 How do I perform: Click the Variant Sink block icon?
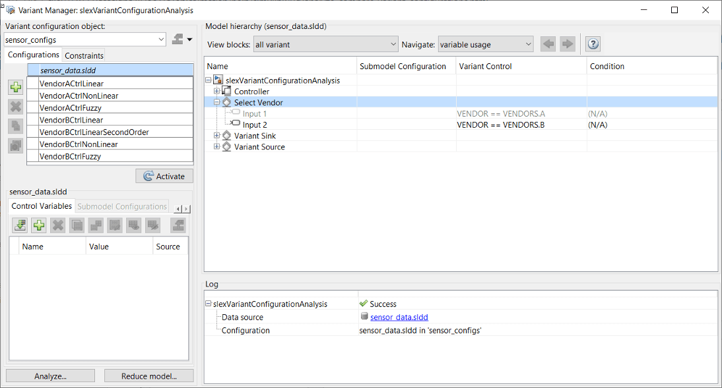226,136
